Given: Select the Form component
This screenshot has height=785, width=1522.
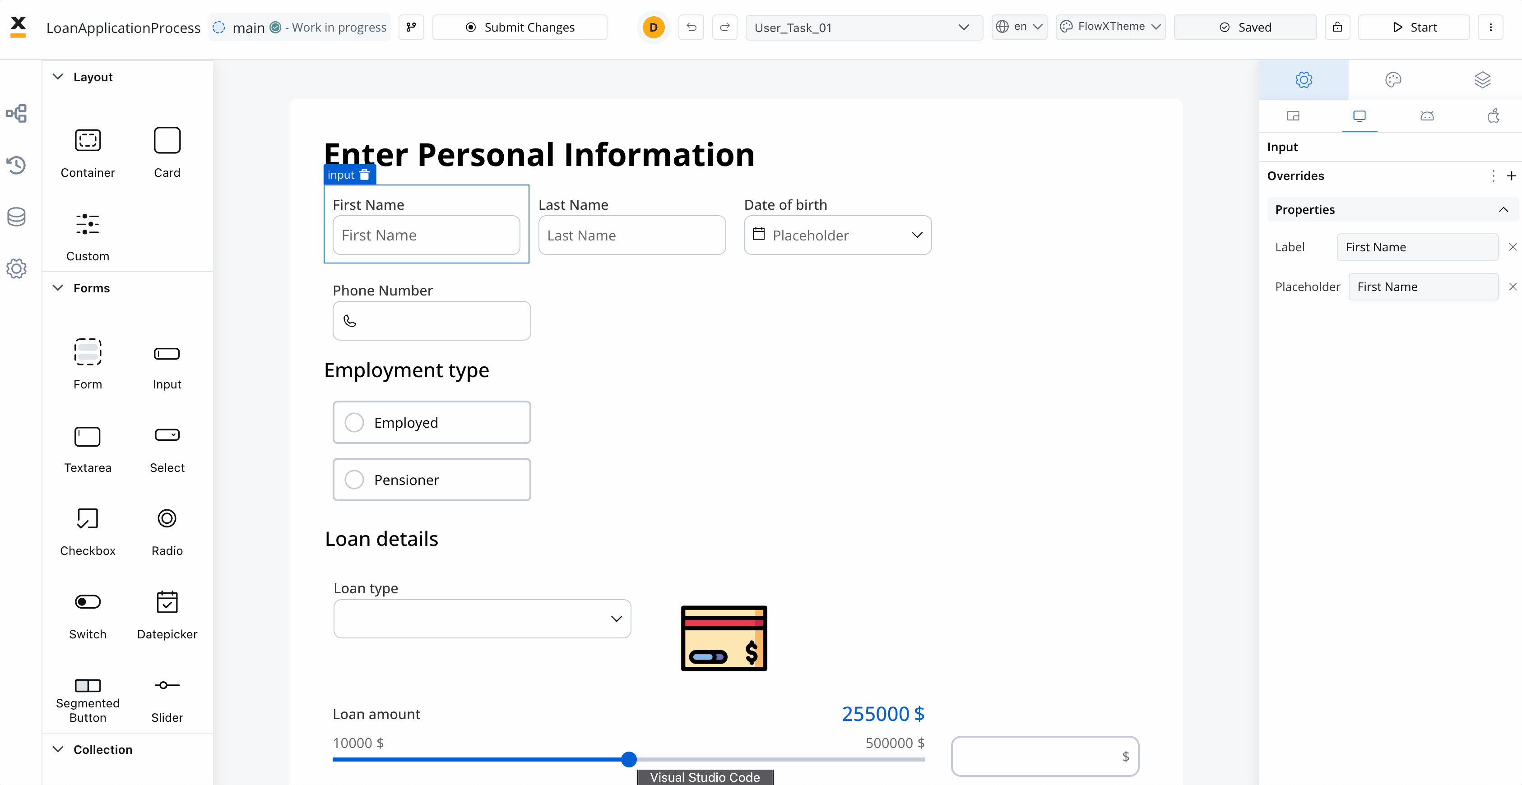Looking at the screenshot, I should click(88, 364).
